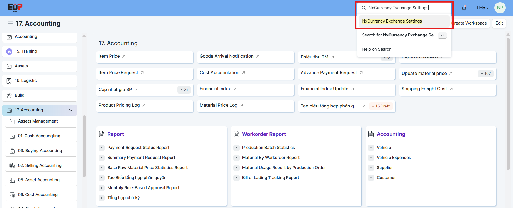This screenshot has height=208, width=513.
Task: Collapse the 17. Accounting sidebar section
Action: click(x=71, y=110)
